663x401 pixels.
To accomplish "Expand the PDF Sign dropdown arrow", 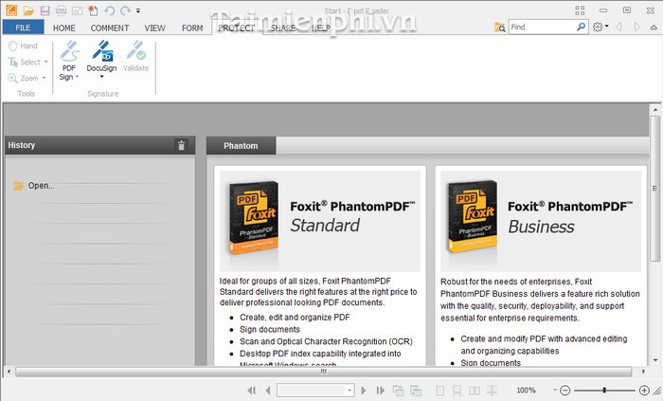I will click(77, 77).
